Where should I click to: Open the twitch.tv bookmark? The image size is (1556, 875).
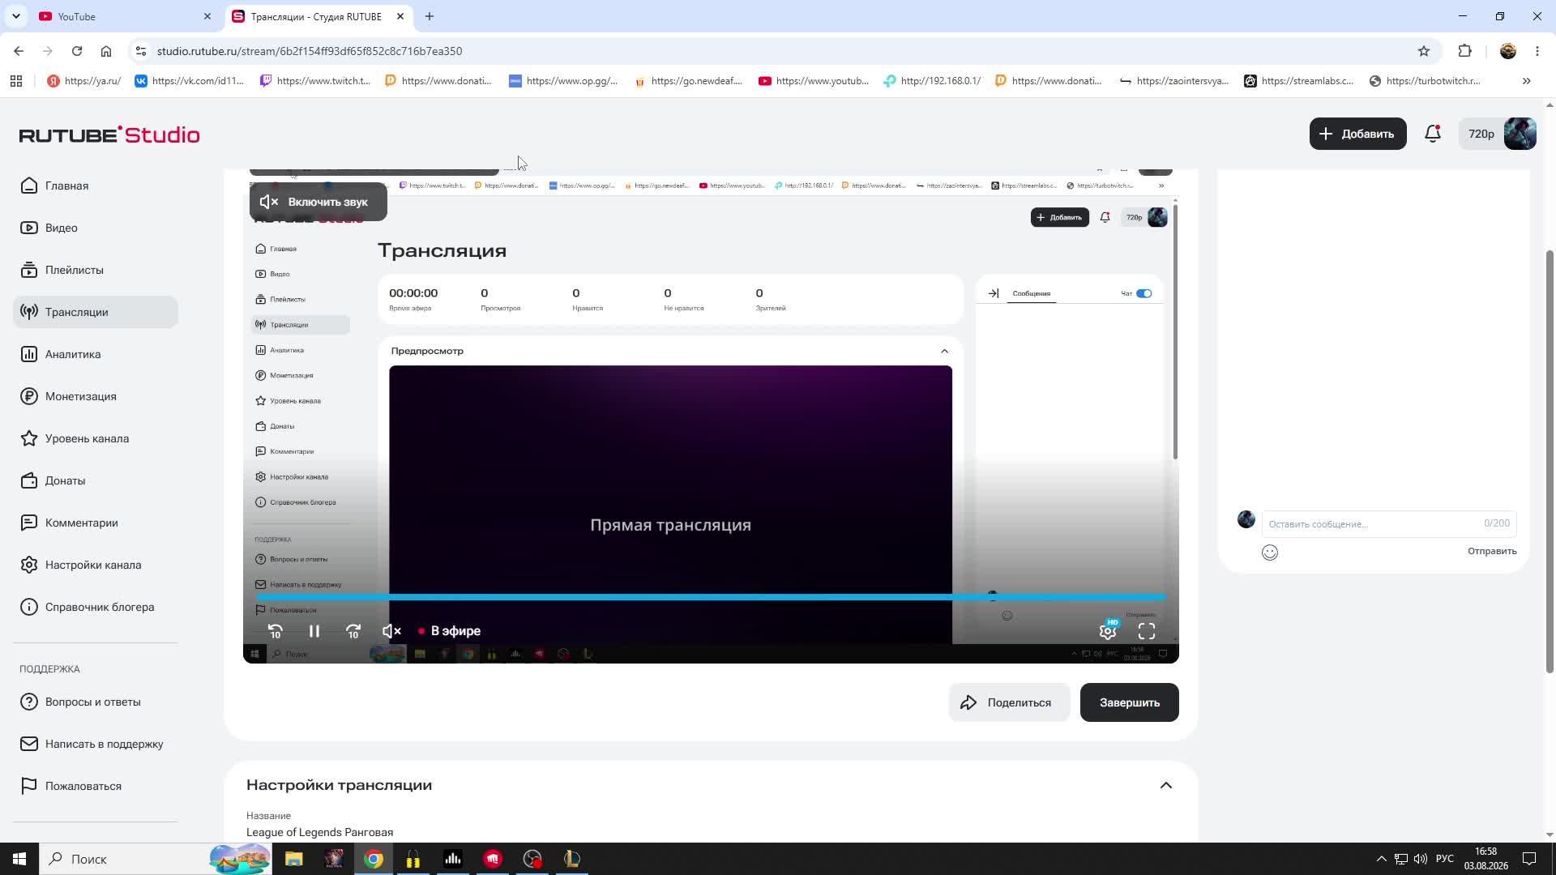314,81
